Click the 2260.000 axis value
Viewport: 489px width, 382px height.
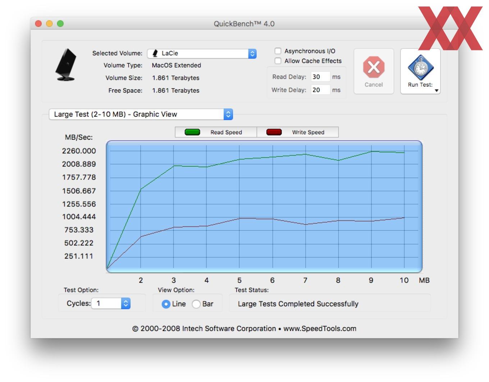(79, 151)
